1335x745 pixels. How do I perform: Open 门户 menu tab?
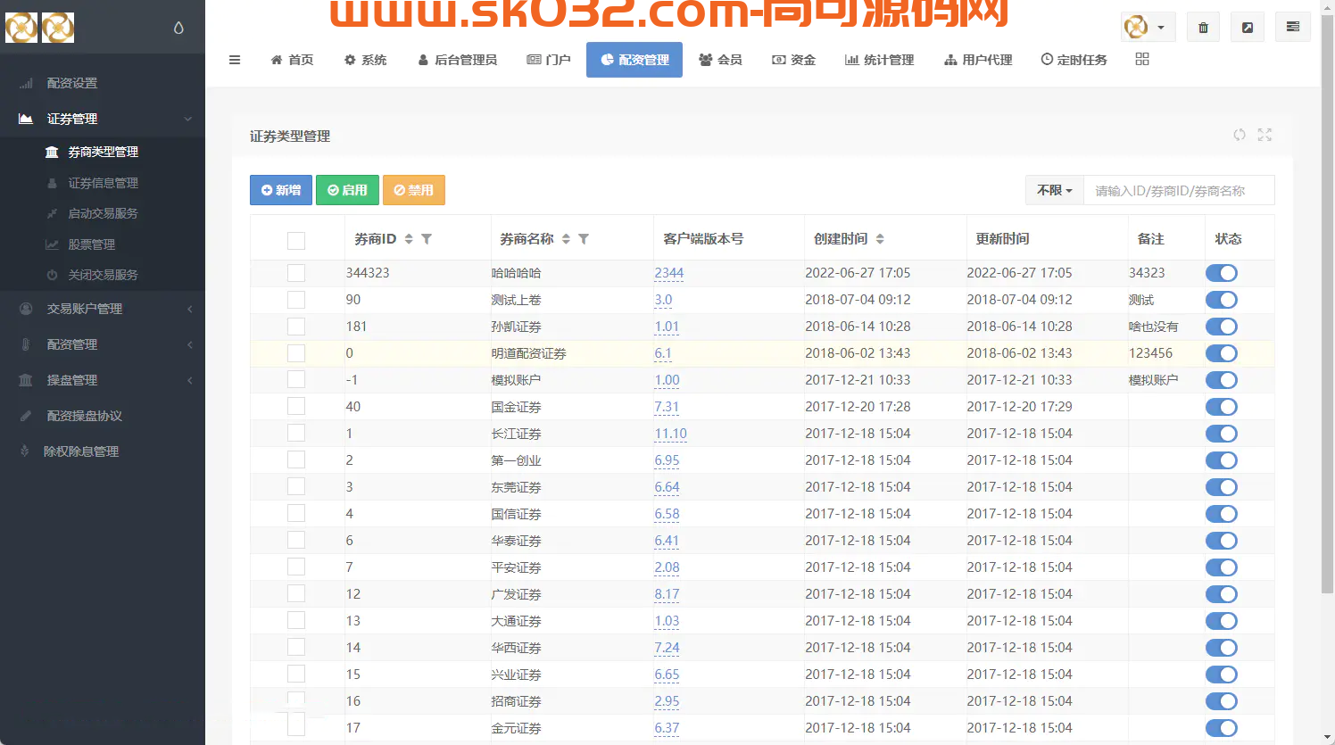pos(549,60)
